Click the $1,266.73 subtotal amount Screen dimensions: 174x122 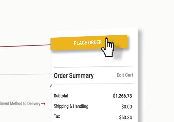point(122,96)
